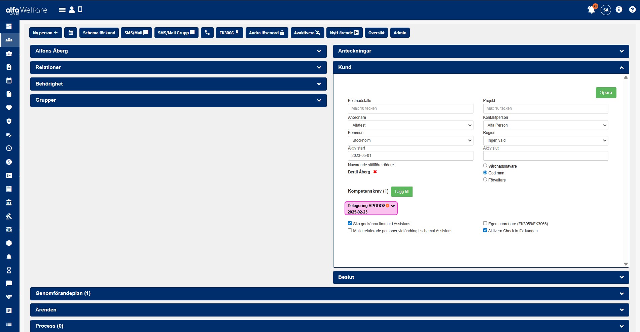Open the Kommun dropdown showing Stockholm
The image size is (640, 332).
point(410,140)
